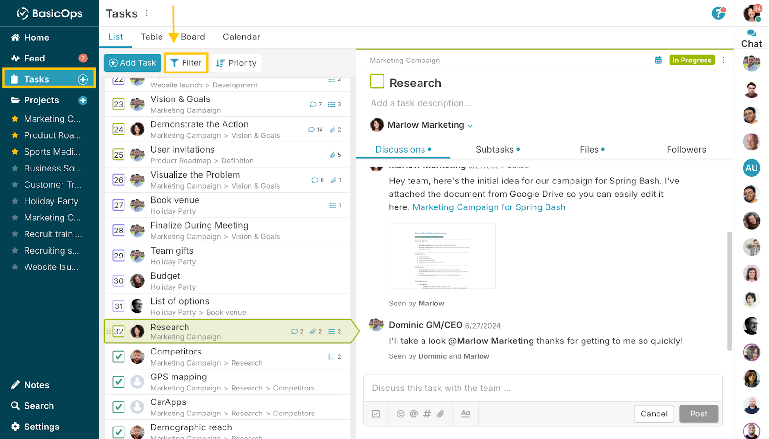
Task: Open Chat from the right panel
Action: [751, 37]
